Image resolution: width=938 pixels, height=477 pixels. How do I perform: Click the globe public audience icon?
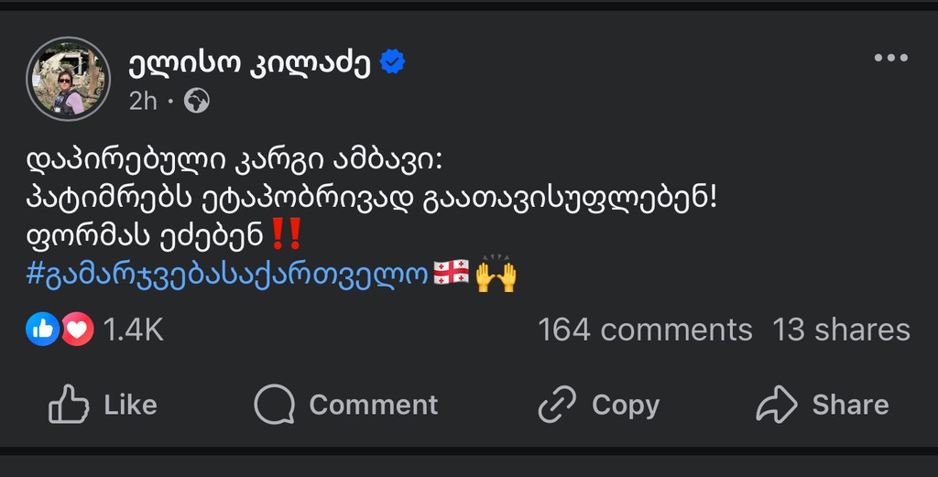click(x=196, y=101)
